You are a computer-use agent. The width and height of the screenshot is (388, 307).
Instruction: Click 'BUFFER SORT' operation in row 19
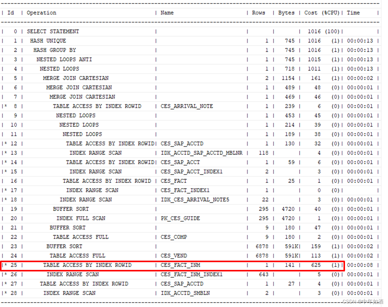tap(71, 209)
